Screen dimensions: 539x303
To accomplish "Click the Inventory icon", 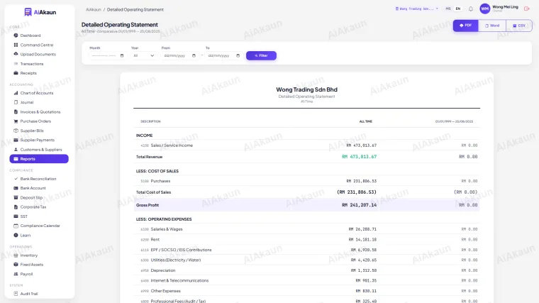I will coord(16,255).
